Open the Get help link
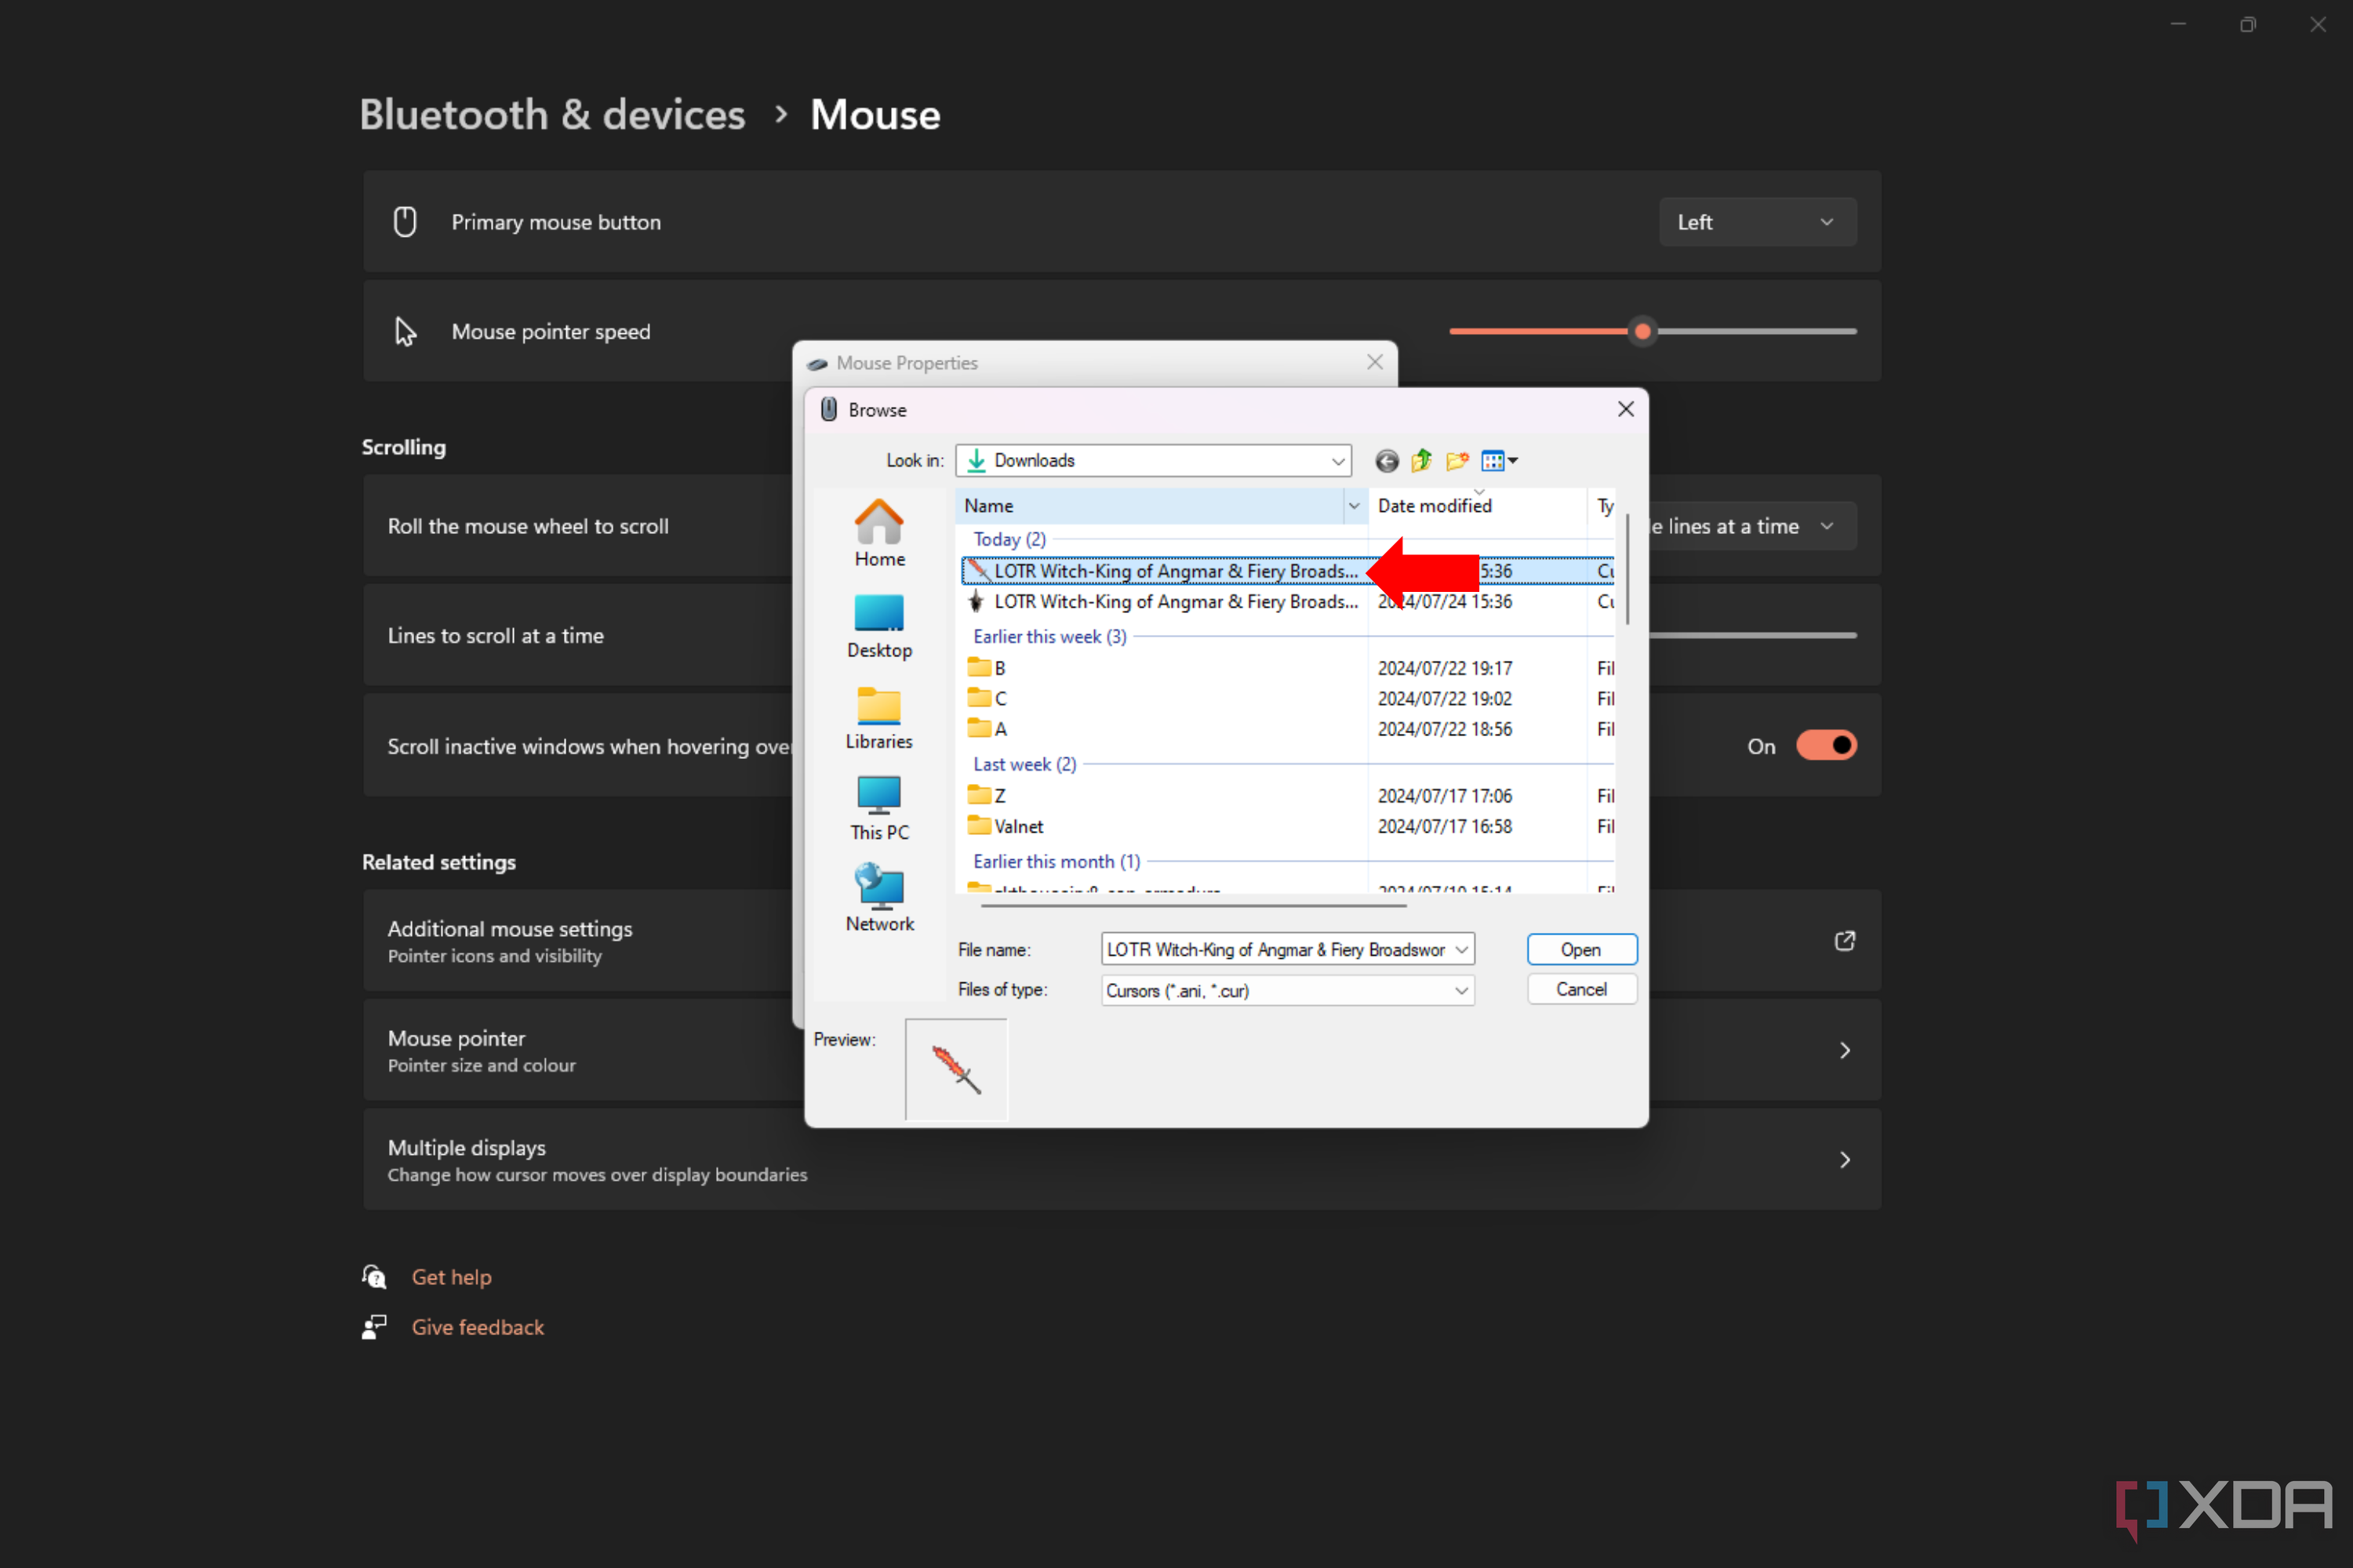The width and height of the screenshot is (2353, 1568). tap(451, 1277)
